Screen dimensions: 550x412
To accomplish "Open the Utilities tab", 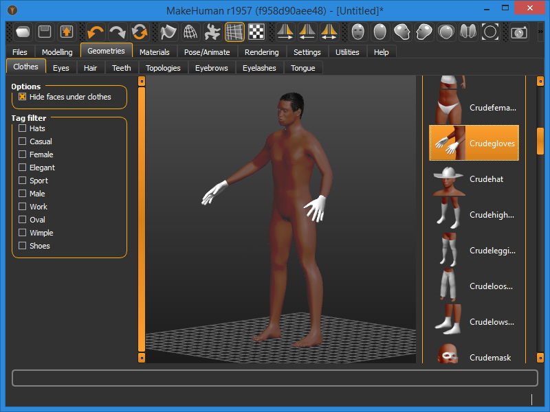I will pyautogui.click(x=347, y=52).
